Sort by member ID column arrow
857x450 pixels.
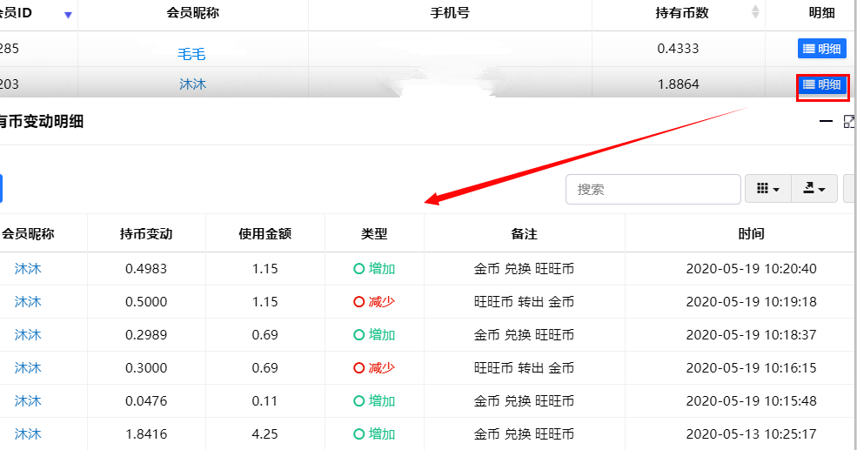tap(68, 15)
